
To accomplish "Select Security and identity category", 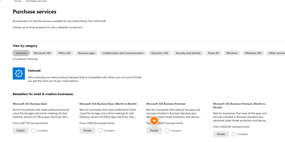I will pos(188,53).
